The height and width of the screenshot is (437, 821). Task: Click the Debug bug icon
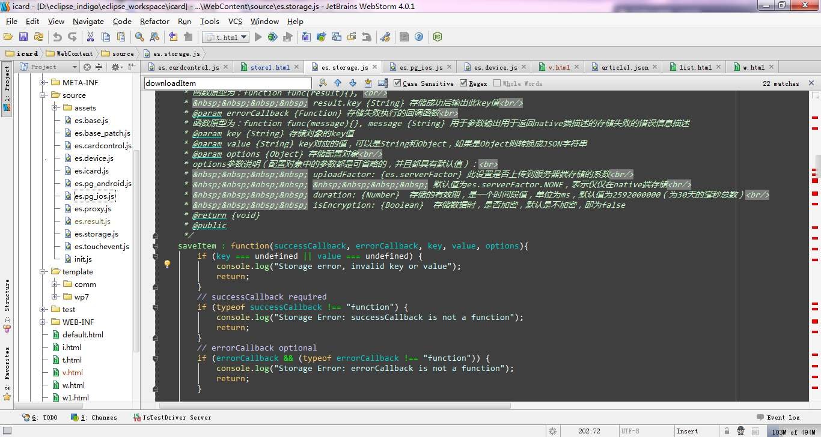coord(272,37)
